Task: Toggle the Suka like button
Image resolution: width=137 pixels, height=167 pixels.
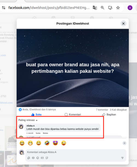Action: (36, 115)
